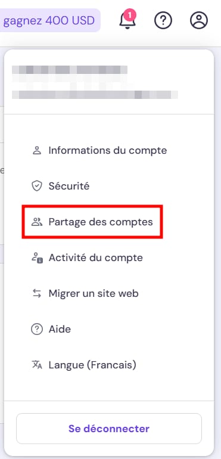
Task: Click the person icon beside Informations du compte
Action: [x=37, y=150]
